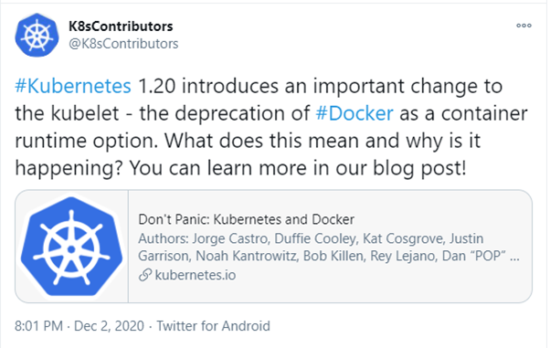Click the truncated ellipsis ending the authors list
The height and width of the screenshot is (348, 550).
point(514,258)
